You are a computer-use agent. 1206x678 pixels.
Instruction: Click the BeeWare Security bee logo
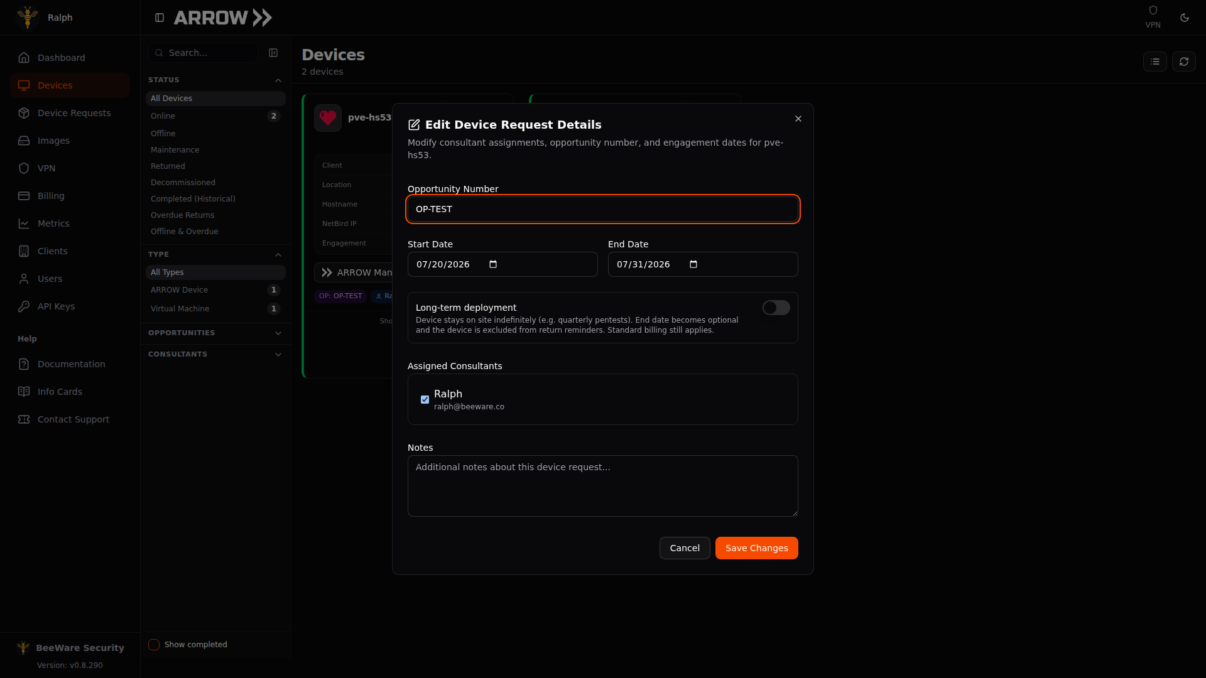(23, 648)
